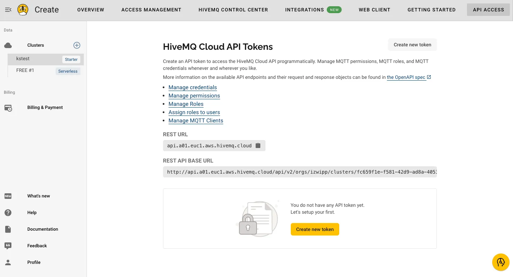The height and width of the screenshot is (277, 513).
Task: Click the Serverless plan badge
Action: pos(68,71)
